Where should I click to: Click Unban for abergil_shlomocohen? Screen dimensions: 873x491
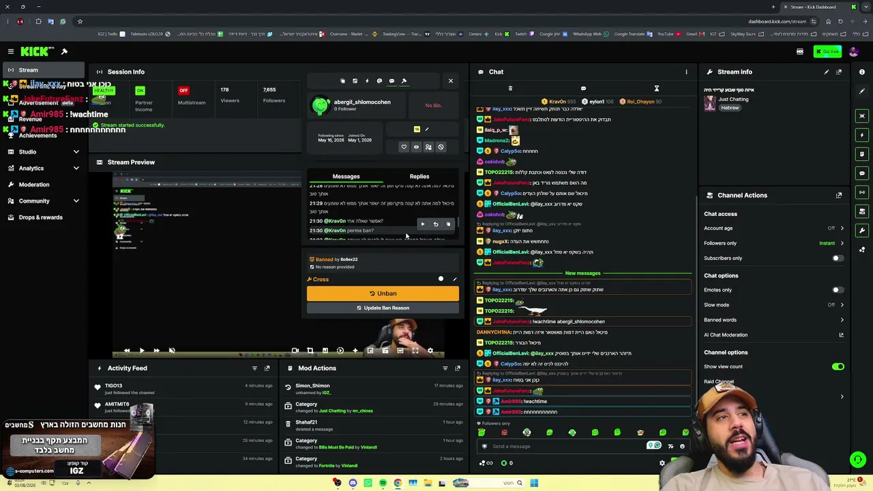(383, 293)
